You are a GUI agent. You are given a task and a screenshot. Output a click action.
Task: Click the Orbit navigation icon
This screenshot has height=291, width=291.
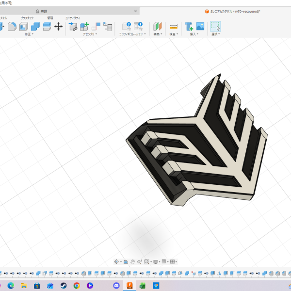[x=116, y=261]
